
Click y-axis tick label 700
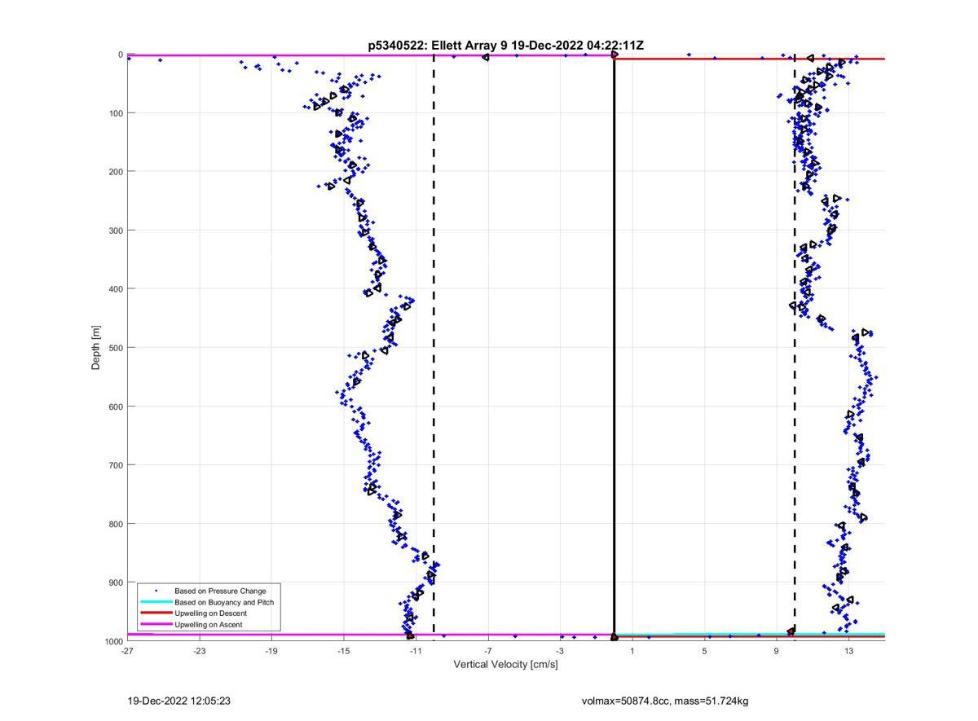[116, 465]
